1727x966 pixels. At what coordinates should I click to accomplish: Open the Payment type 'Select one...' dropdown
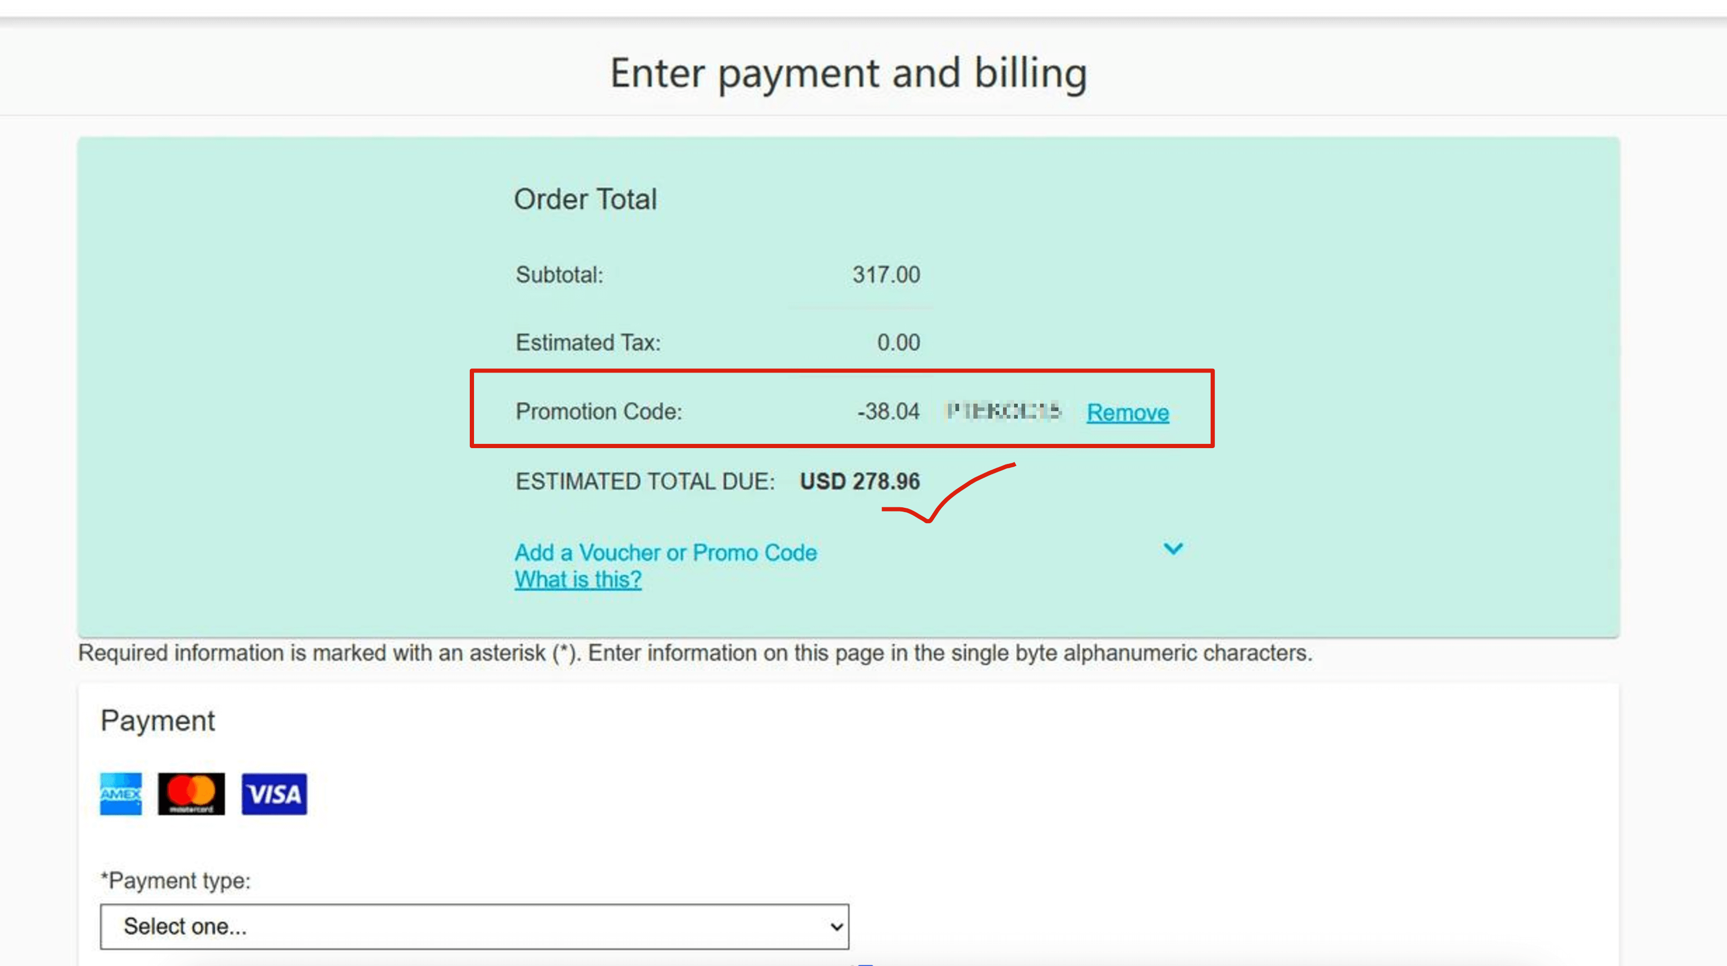tap(474, 926)
